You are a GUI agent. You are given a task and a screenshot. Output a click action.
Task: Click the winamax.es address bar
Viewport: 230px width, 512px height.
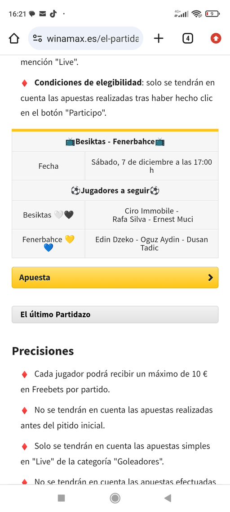pyautogui.click(x=86, y=39)
